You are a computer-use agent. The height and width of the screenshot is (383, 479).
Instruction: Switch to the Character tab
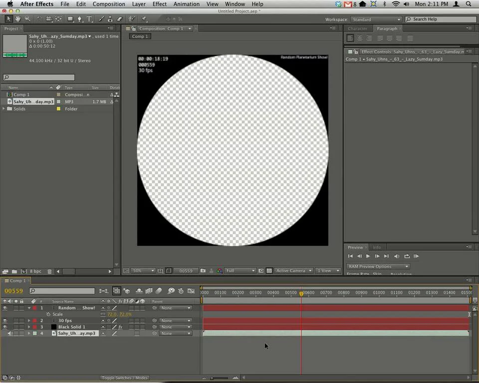(x=357, y=28)
